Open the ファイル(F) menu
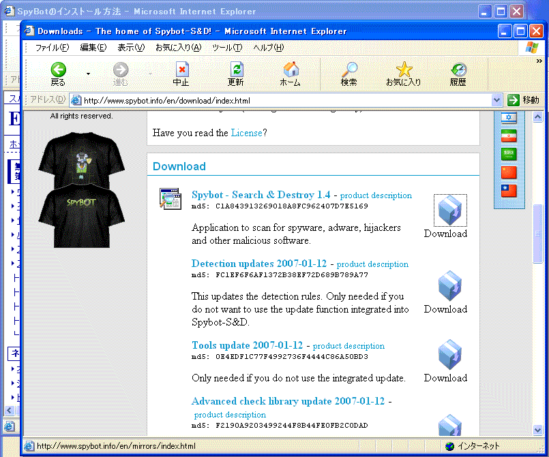 pos(52,47)
